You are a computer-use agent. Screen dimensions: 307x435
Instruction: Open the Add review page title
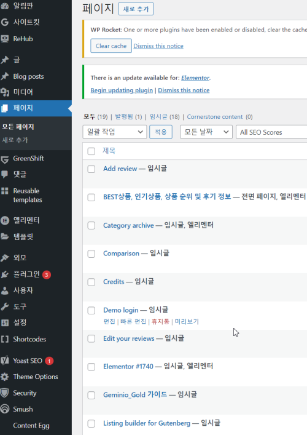click(120, 169)
